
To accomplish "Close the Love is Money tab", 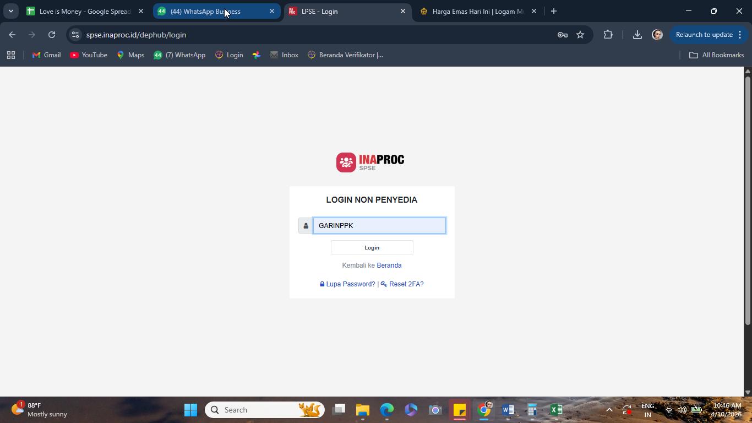I will point(141,11).
